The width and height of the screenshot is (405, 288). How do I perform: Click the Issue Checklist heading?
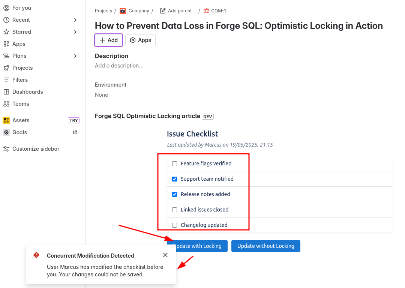click(192, 134)
